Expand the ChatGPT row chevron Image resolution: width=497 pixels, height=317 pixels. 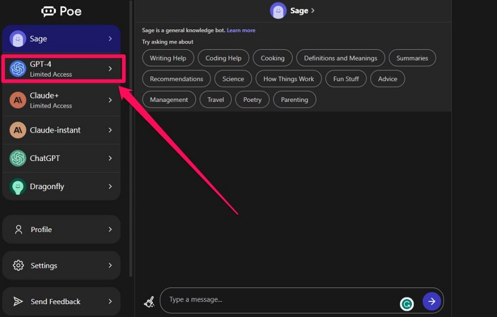[110, 158]
